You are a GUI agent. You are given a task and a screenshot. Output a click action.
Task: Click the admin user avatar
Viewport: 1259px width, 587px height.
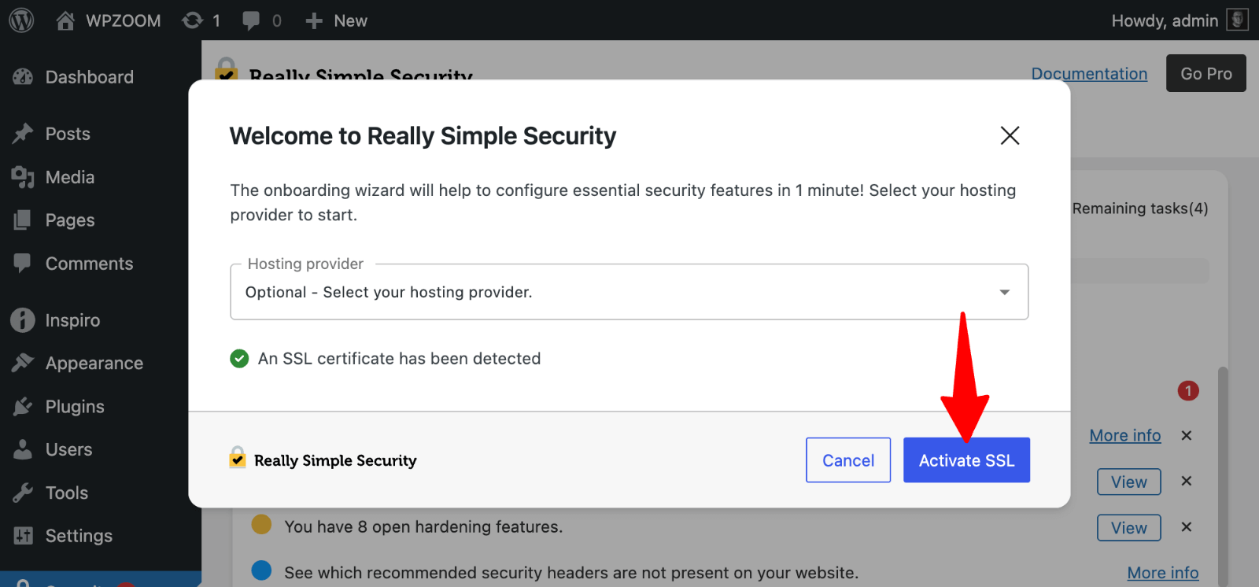(1238, 20)
